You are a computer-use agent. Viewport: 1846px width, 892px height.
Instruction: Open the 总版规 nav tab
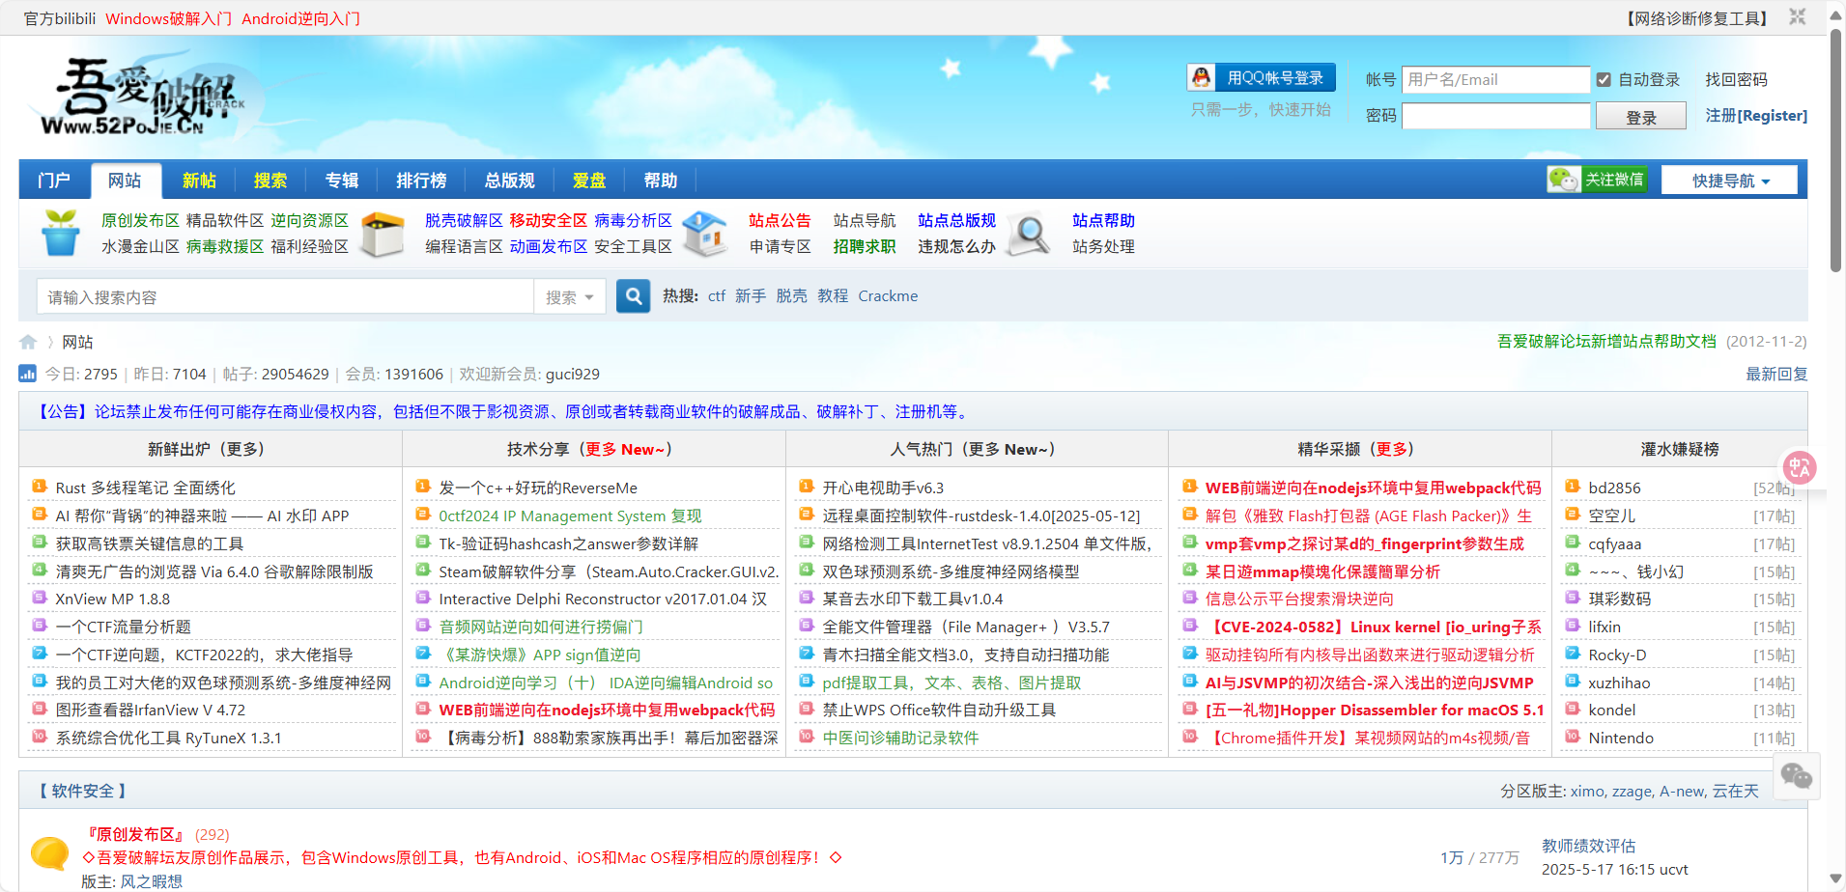click(x=509, y=181)
